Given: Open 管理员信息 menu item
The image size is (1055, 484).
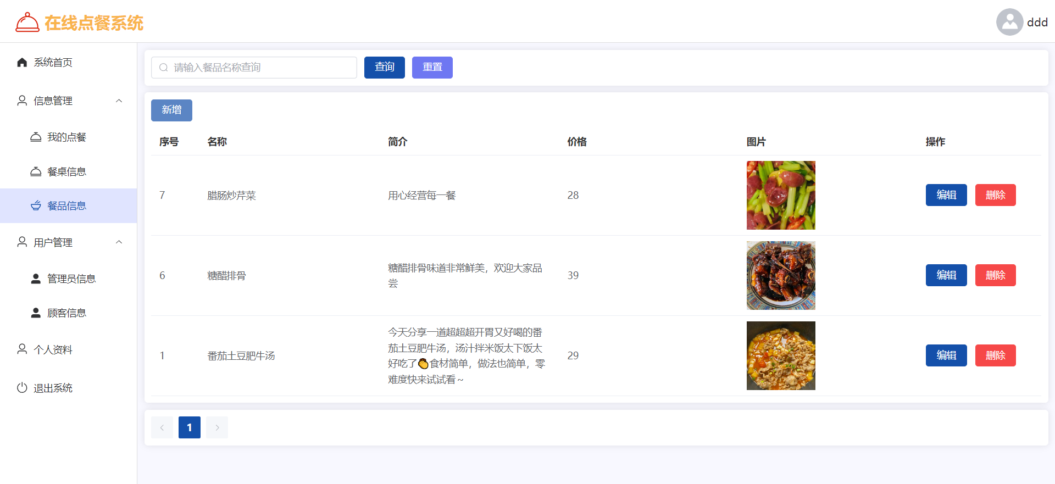Looking at the screenshot, I should pos(68,279).
